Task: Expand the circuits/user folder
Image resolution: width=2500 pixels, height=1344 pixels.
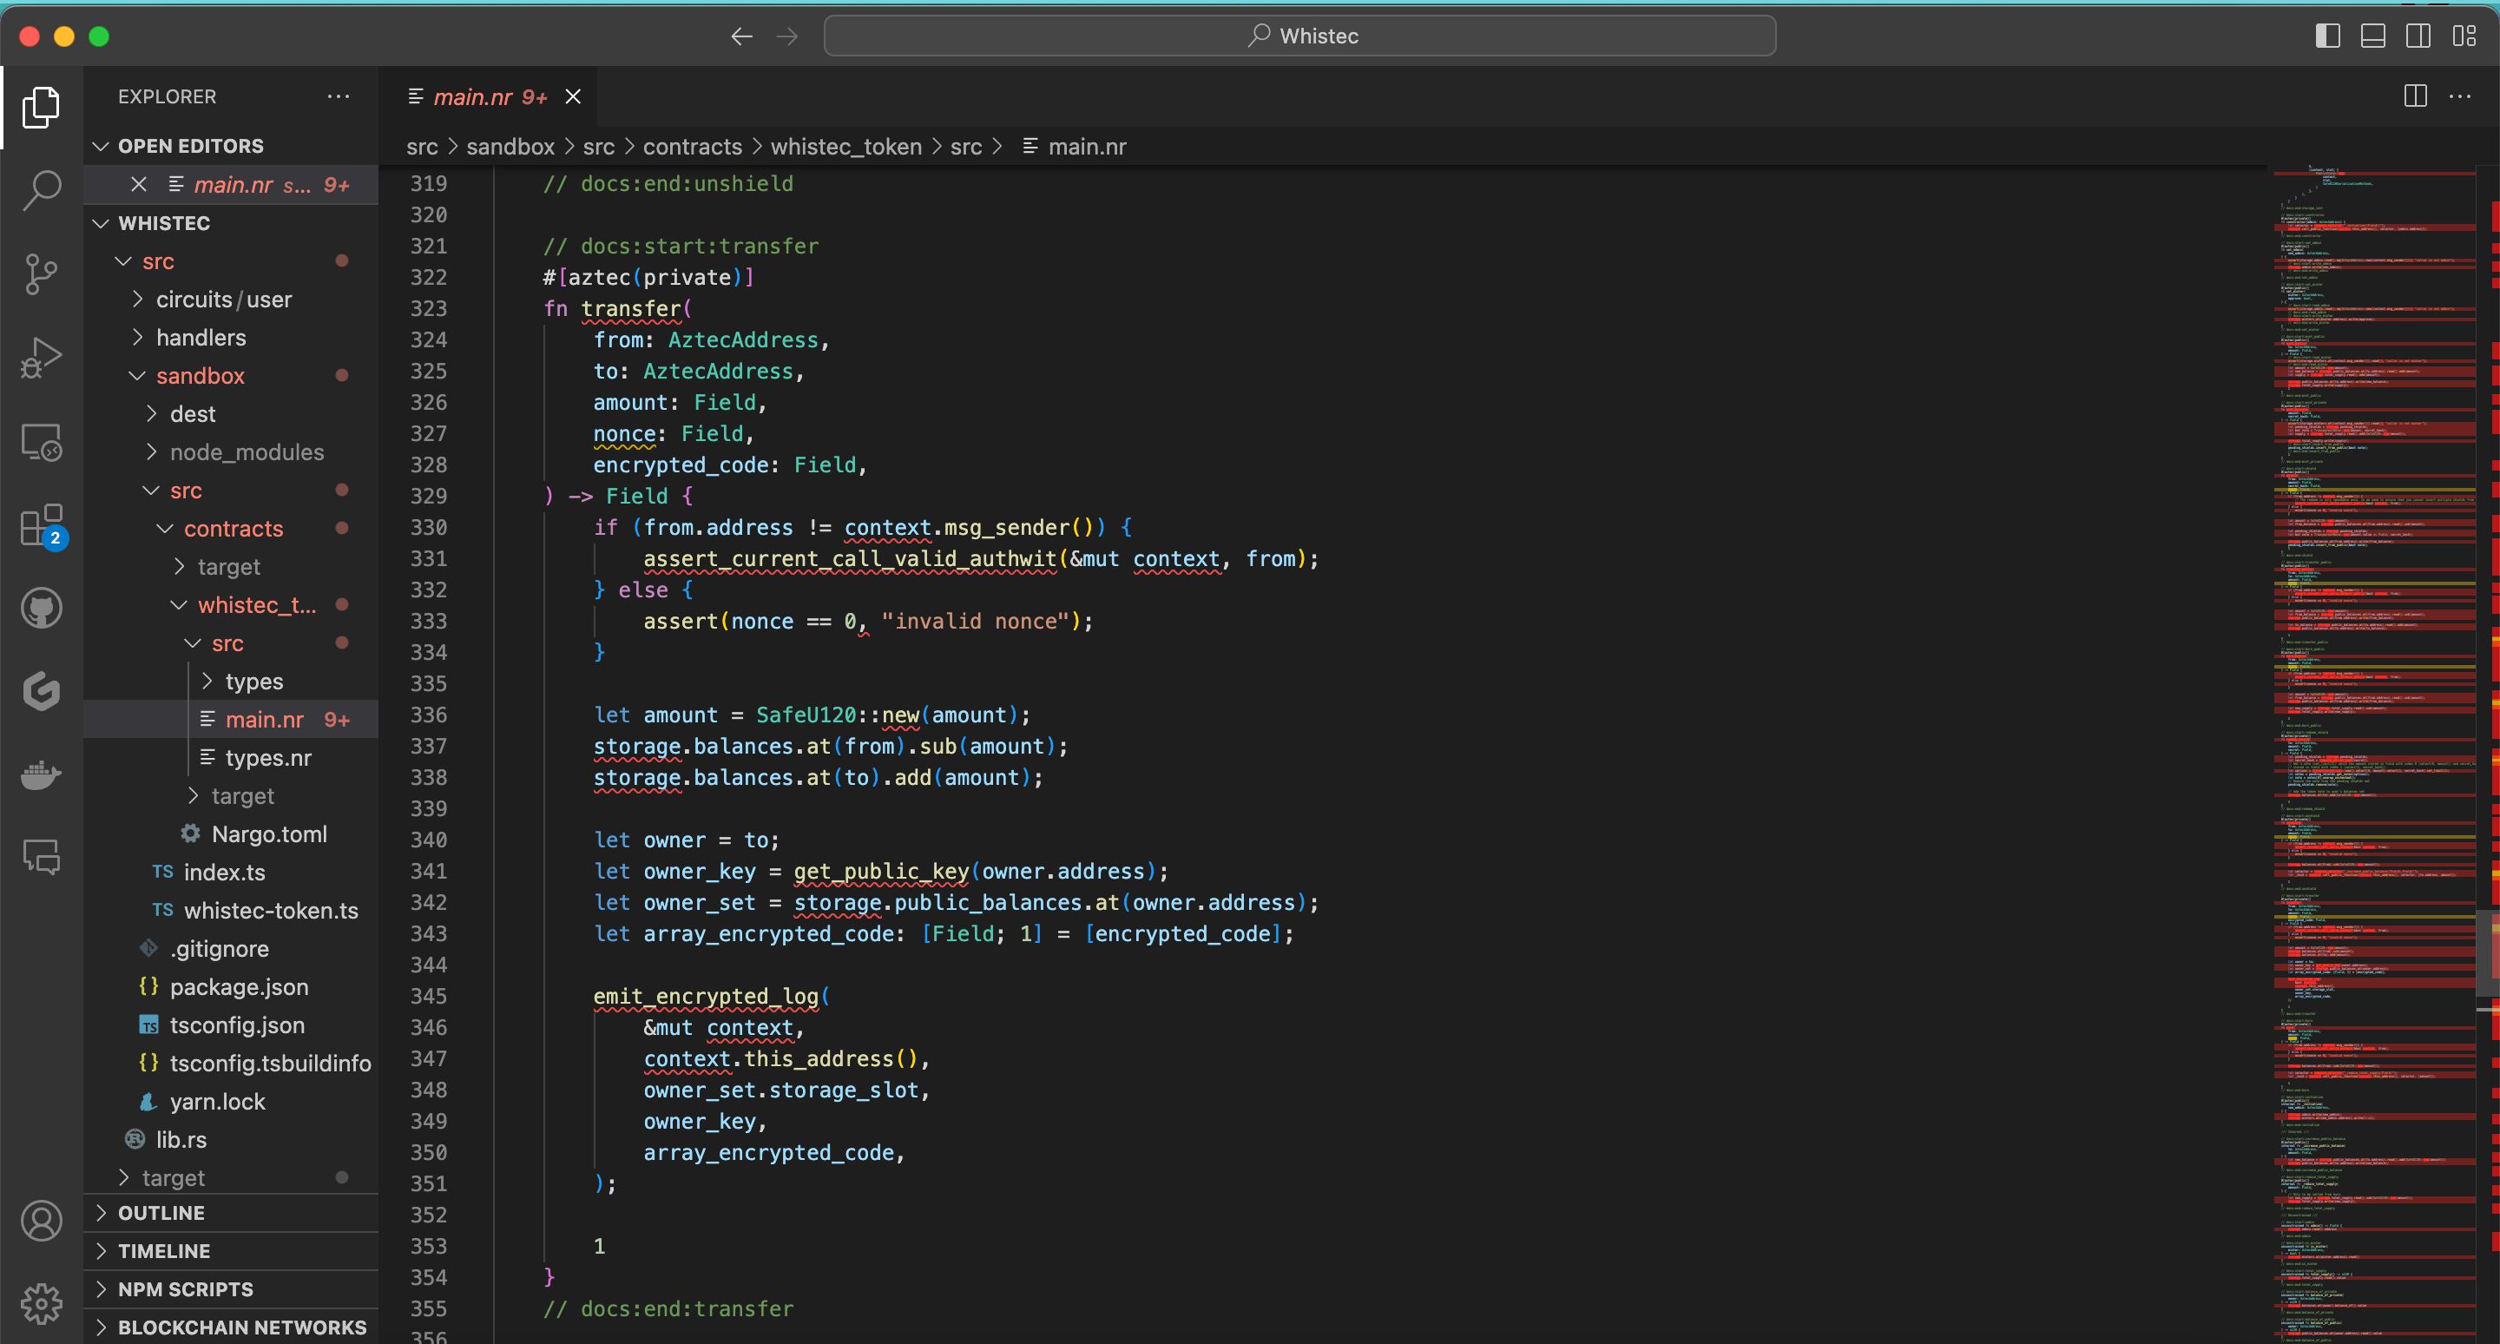Action: click(231, 299)
